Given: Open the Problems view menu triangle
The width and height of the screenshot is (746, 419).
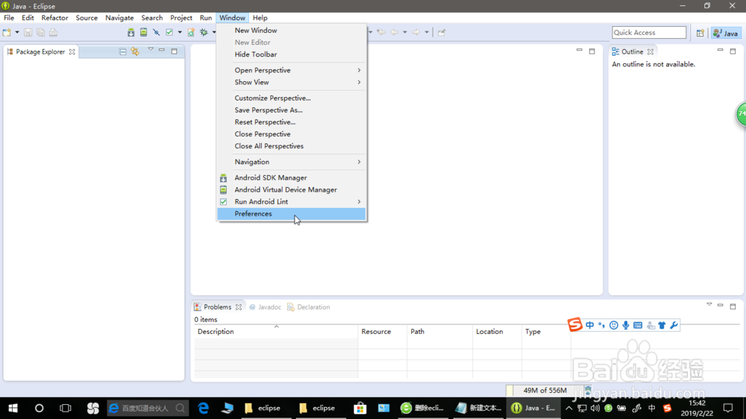Looking at the screenshot, I should (x=709, y=304).
